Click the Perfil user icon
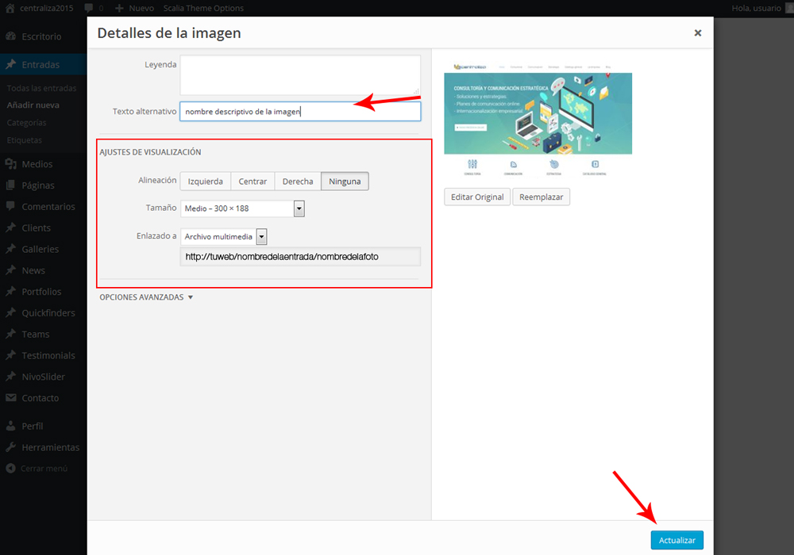This screenshot has height=555, width=794. [x=11, y=426]
